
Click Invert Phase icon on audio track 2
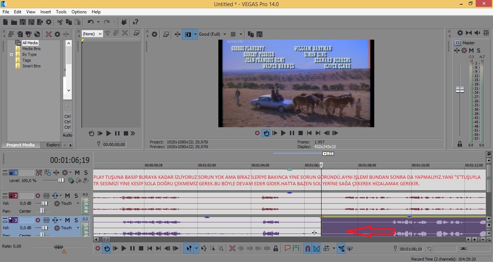pyautogui.click(x=47, y=196)
